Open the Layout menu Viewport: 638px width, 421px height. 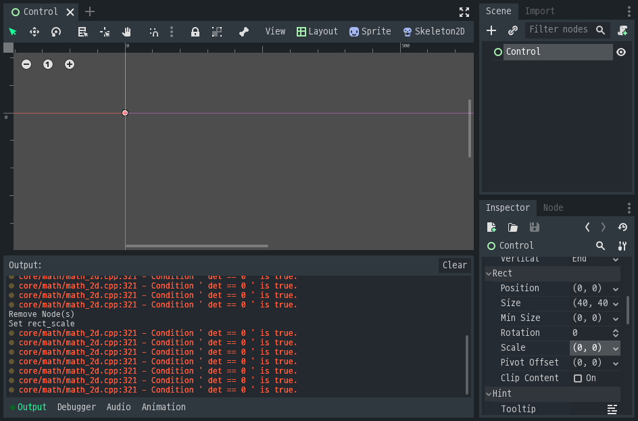point(317,31)
